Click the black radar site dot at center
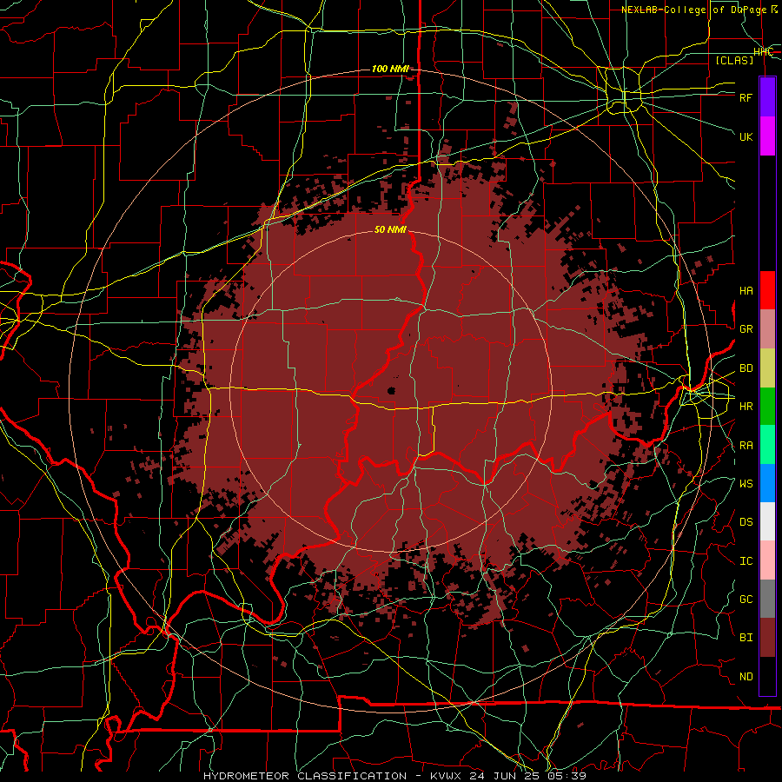Screen dimensions: 782x782 tap(391, 390)
